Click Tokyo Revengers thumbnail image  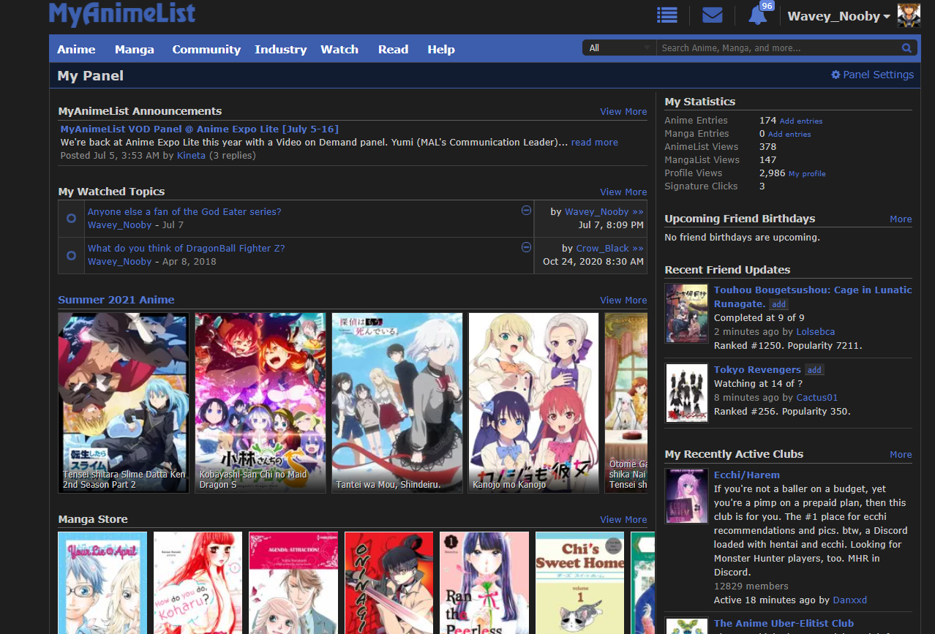(x=687, y=393)
